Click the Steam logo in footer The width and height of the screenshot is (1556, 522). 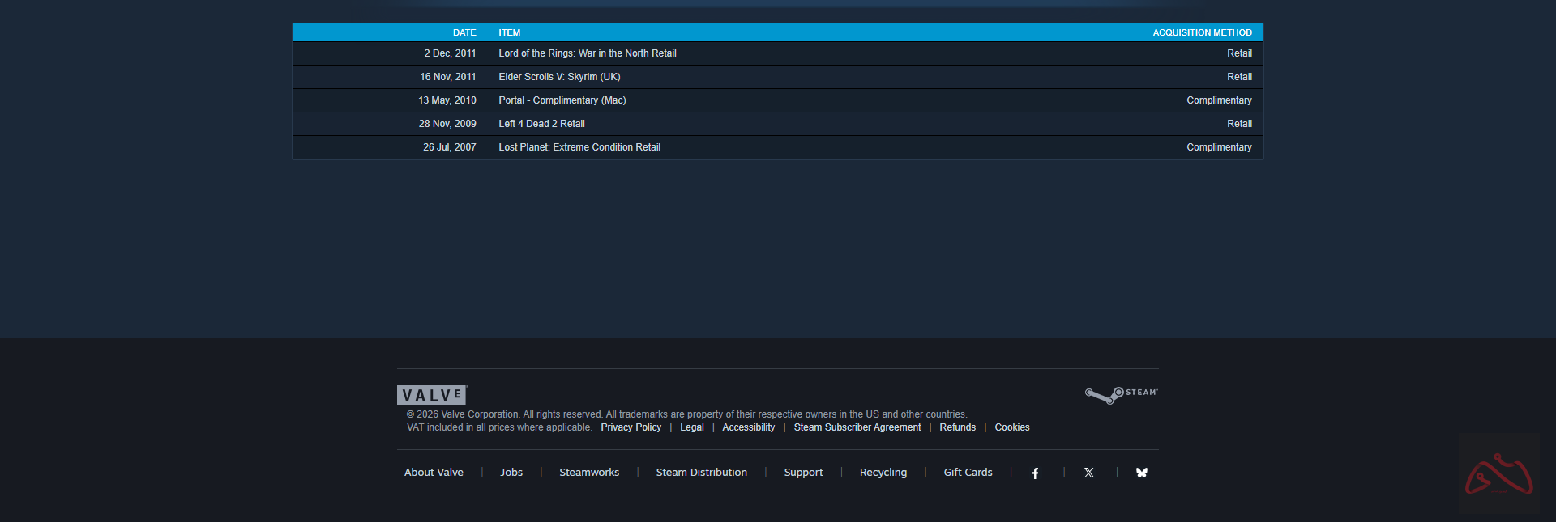point(1121,394)
